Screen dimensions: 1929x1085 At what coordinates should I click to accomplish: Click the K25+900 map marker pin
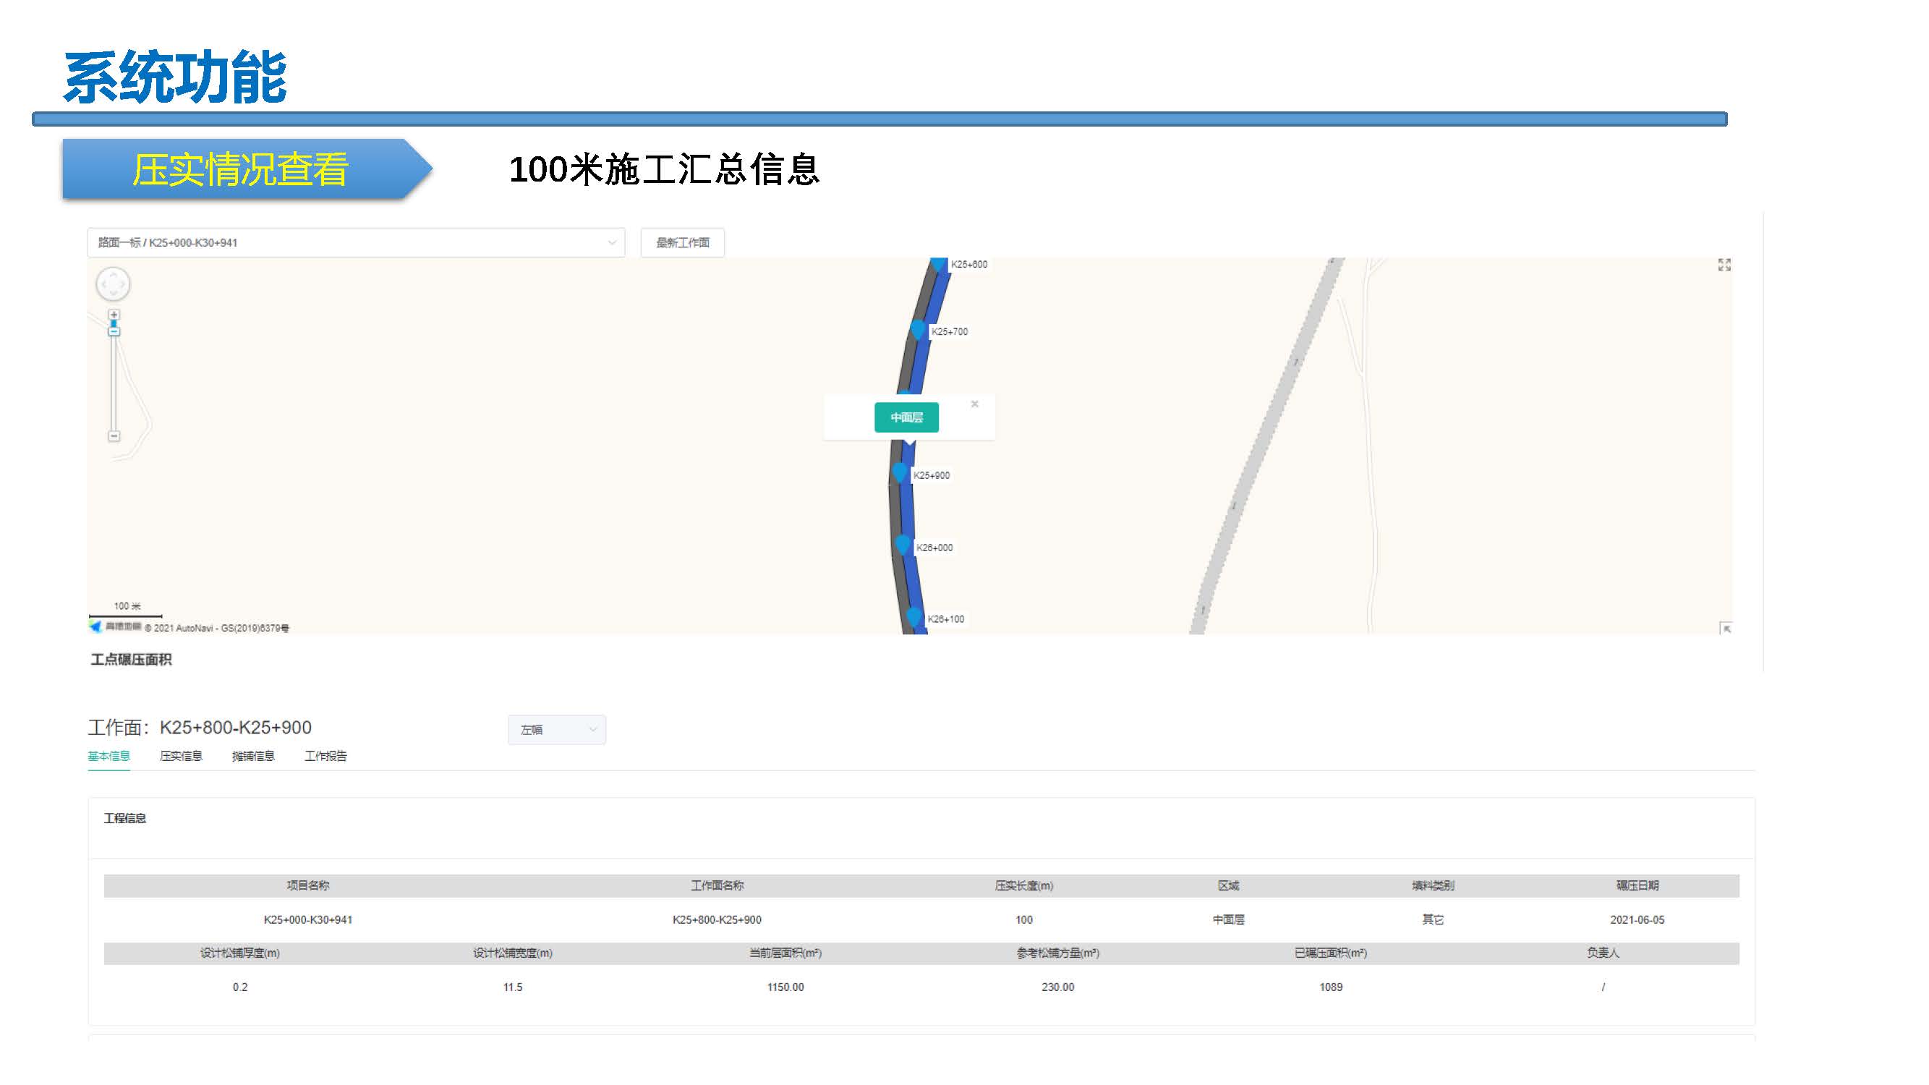900,472
